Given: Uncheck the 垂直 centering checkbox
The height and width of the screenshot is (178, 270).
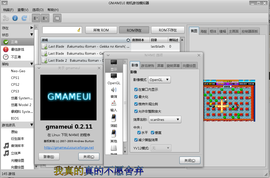Looking at the screenshot, I should pyautogui.click(x=152, y=133).
